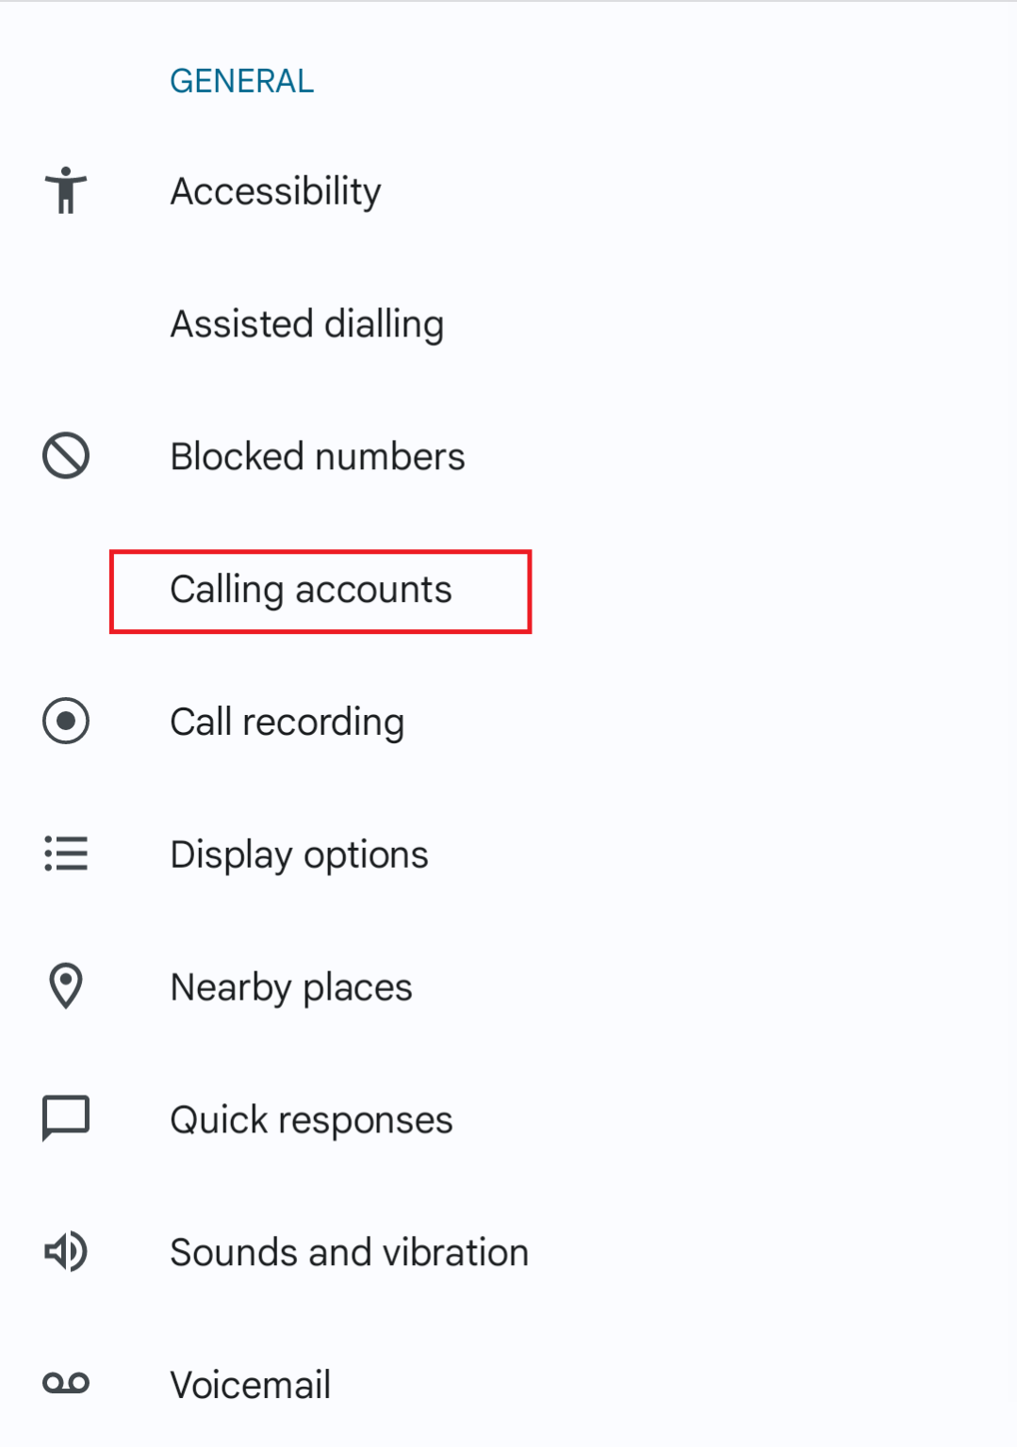The image size is (1017, 1447).
Task: Open Quick responses settings
Action: [x=311, y=1119]
